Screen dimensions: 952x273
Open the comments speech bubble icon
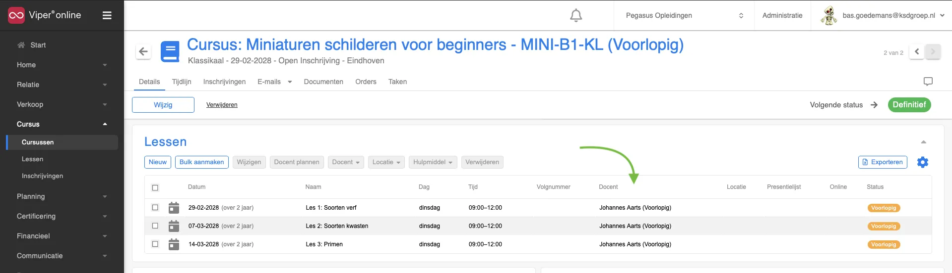(x=928, y=82)
